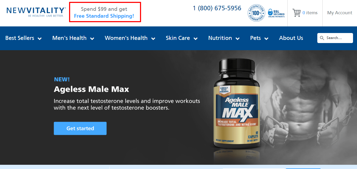
Task: Open the My Account link
Action: [x=340, y=13]
